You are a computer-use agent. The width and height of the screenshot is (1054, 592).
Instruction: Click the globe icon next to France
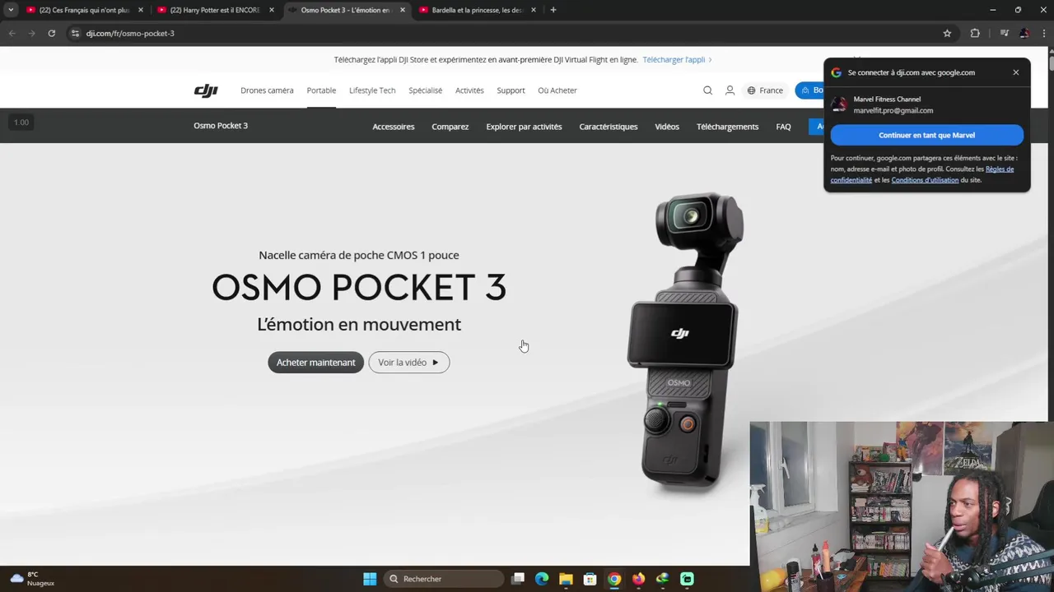point(751,90)
